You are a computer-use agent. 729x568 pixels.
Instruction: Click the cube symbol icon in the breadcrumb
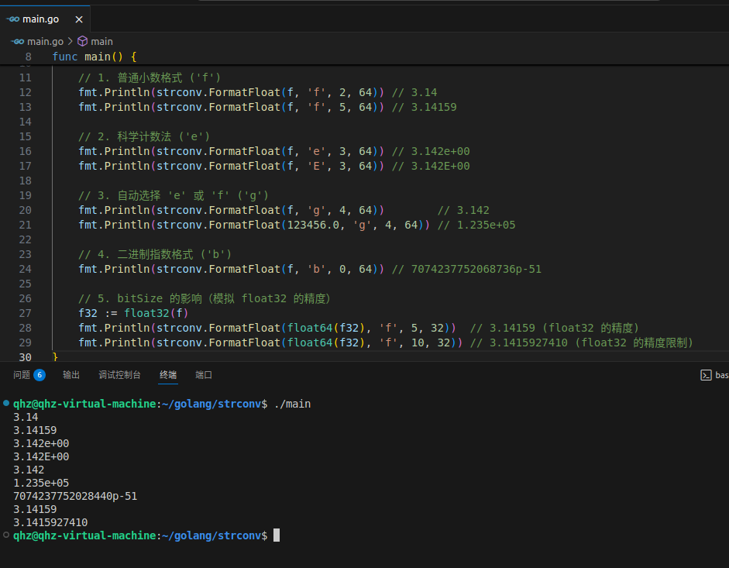click(82, 41)
